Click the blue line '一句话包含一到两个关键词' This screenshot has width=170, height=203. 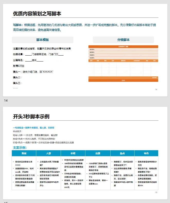(33, 128)
